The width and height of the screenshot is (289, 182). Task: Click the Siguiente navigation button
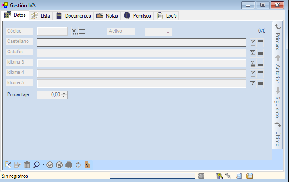278,102
